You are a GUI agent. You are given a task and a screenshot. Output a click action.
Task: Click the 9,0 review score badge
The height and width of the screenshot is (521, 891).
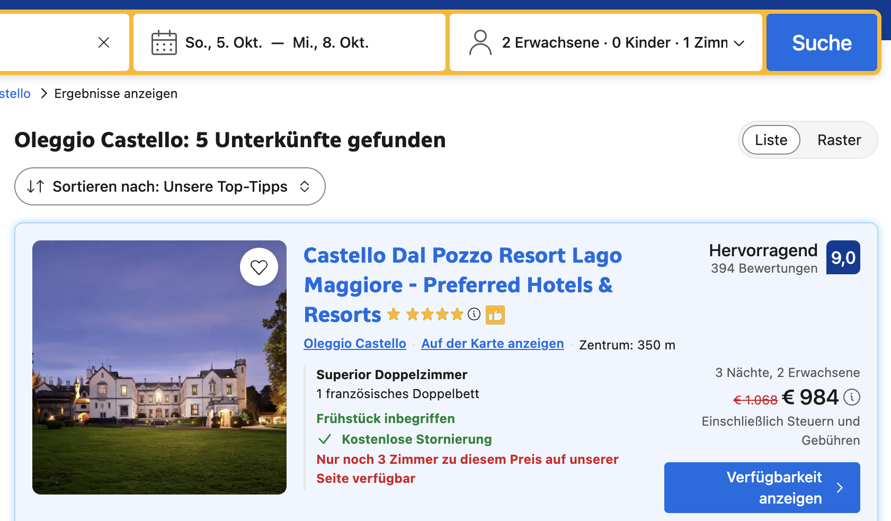pos(843,257)
